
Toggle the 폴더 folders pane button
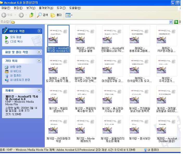point(56,15)
